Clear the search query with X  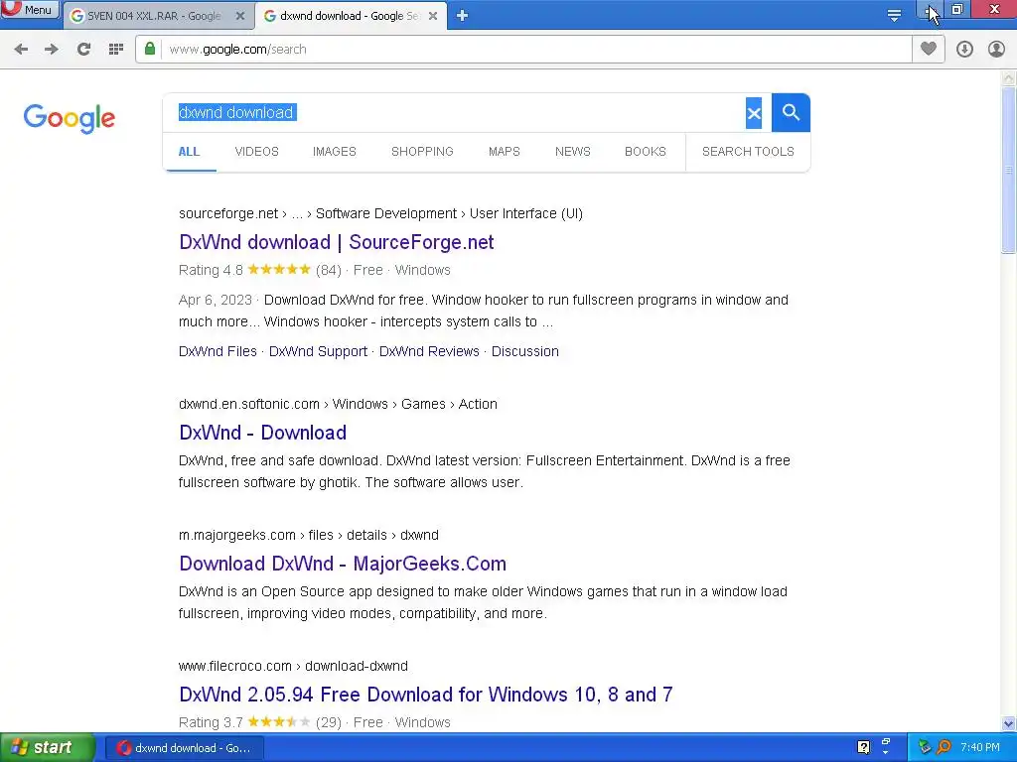click(x=754, y=113)
